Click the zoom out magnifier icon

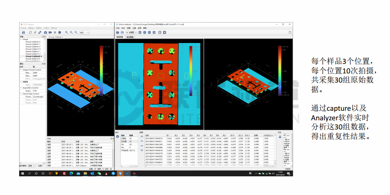coord(71,32)
